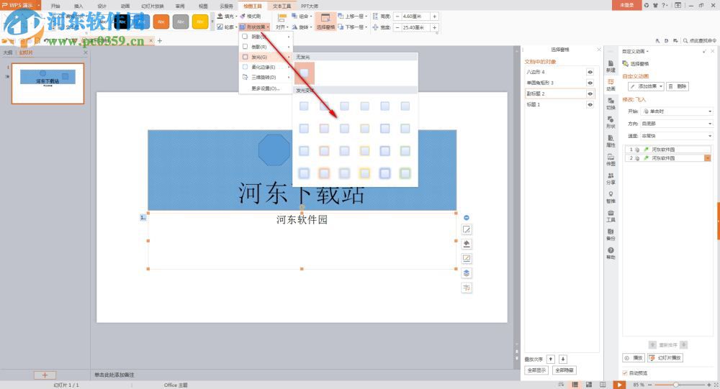
Task: Select the no-glow swatch under 无发光
Action: [304, 73]
